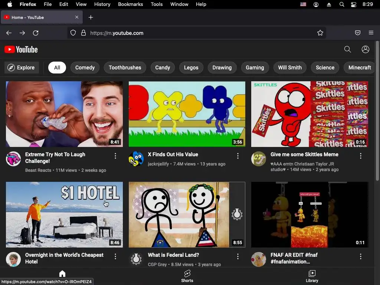Select the All filter chip
380x285 pixels.
pos(57,68)
